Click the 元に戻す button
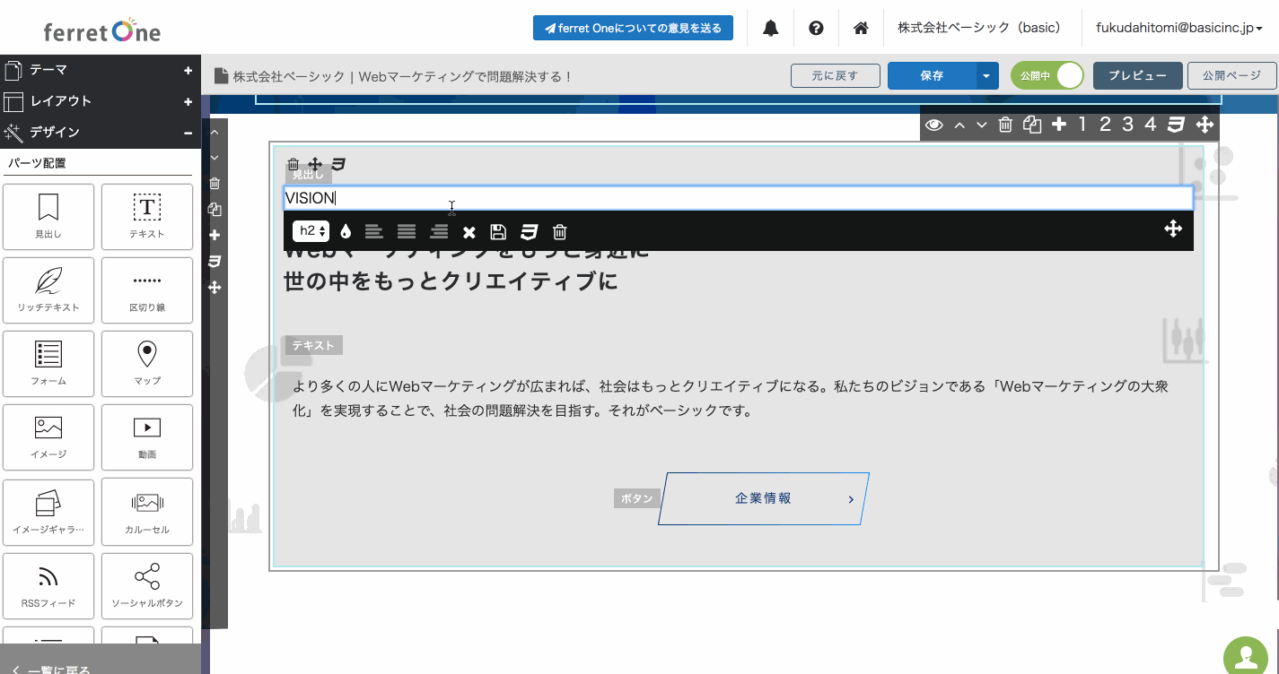This screenshot has height=674, width=1279. pyautogui.click(x=835, y=76)
